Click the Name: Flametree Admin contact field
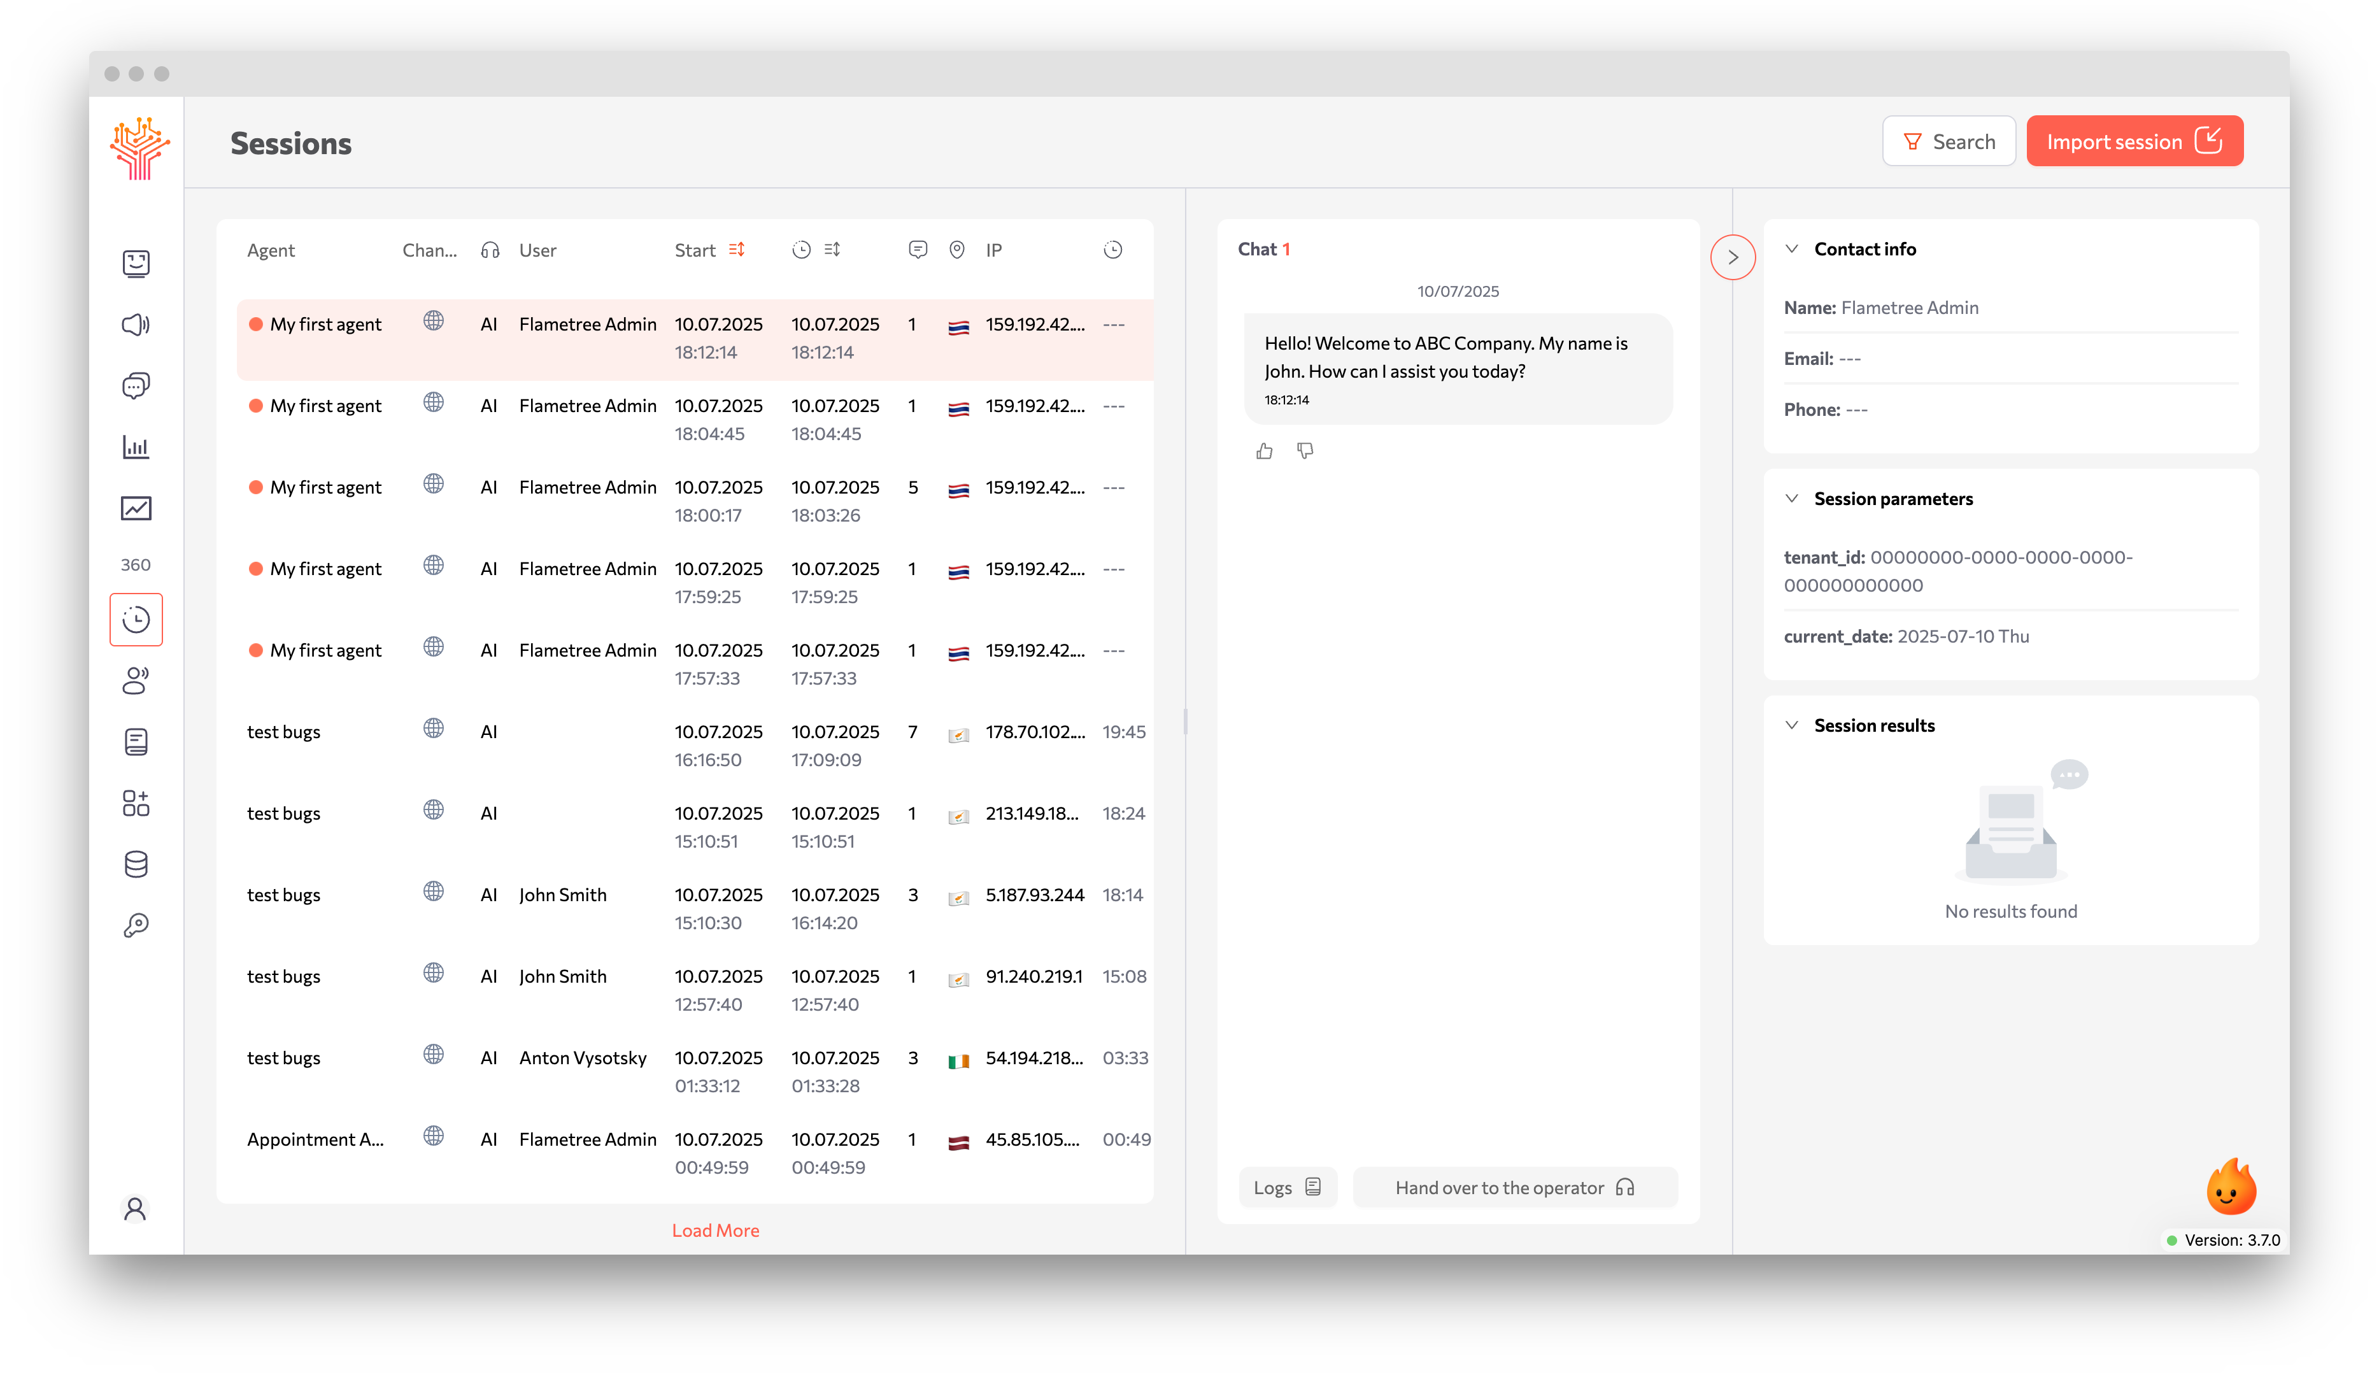The width and height of the screenshot is (2379, 1382). (1882, 308)
